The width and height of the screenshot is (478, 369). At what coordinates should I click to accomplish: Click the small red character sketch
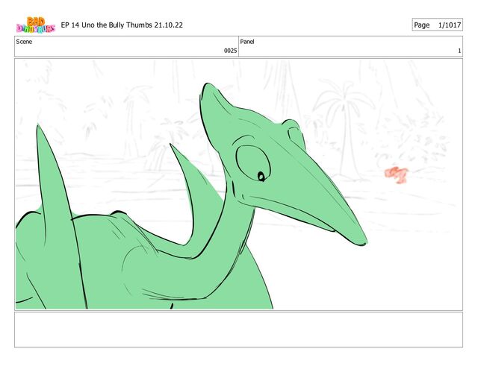click(397, 174)
